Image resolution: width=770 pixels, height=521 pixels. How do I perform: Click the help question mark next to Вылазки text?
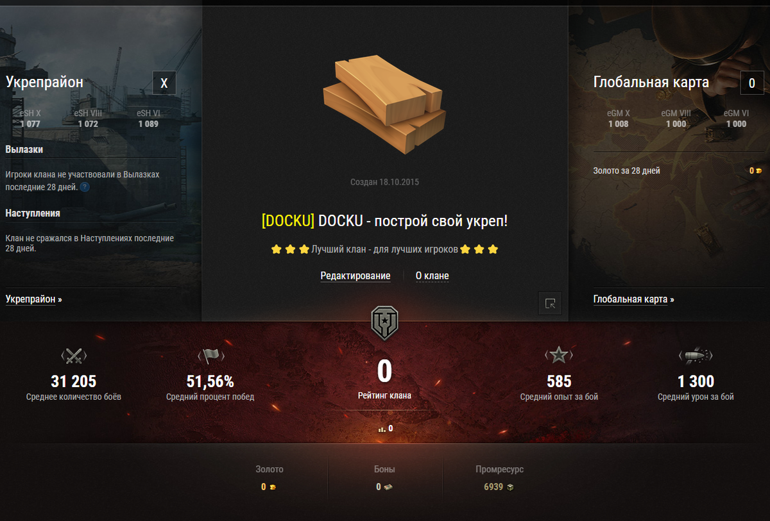click(x=85, y=187)
